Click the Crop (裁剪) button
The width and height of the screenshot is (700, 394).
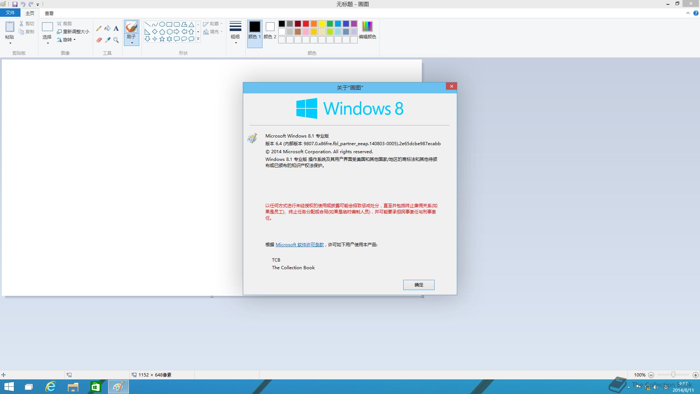pos(64,24)
